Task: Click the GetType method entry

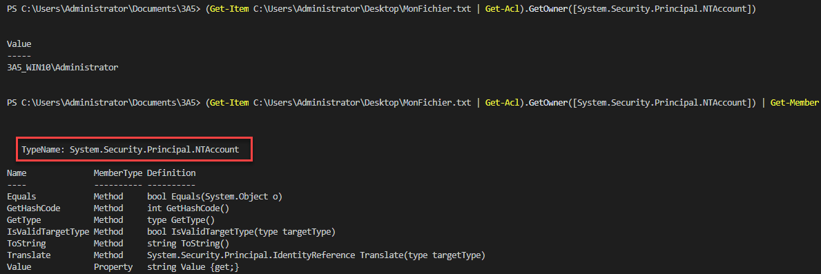Action: point(24,220)
